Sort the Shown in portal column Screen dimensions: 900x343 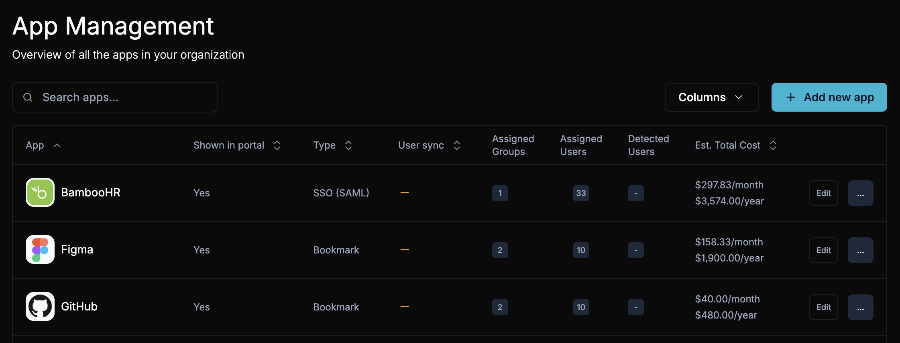pos(277,145)
